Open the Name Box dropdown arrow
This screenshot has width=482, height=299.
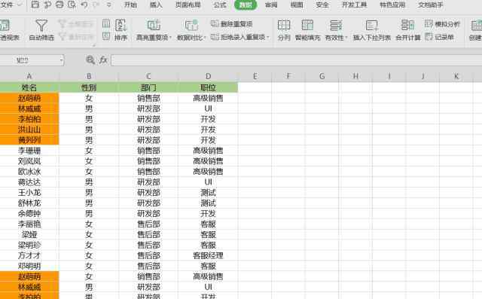pyautogui.click(x=62, y=60)
